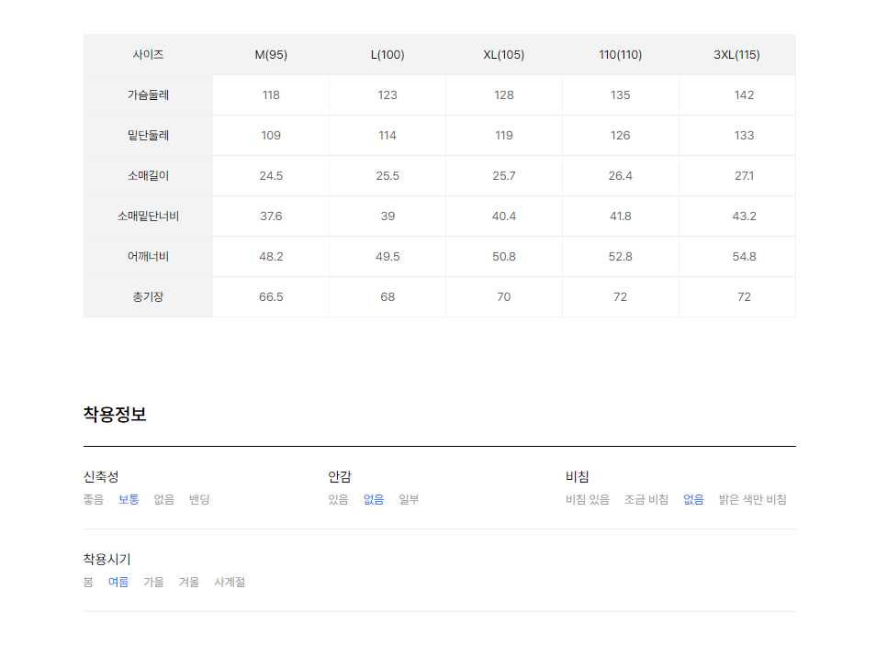
Task: Click total length '66.5' cell
Action: point(271,296)
